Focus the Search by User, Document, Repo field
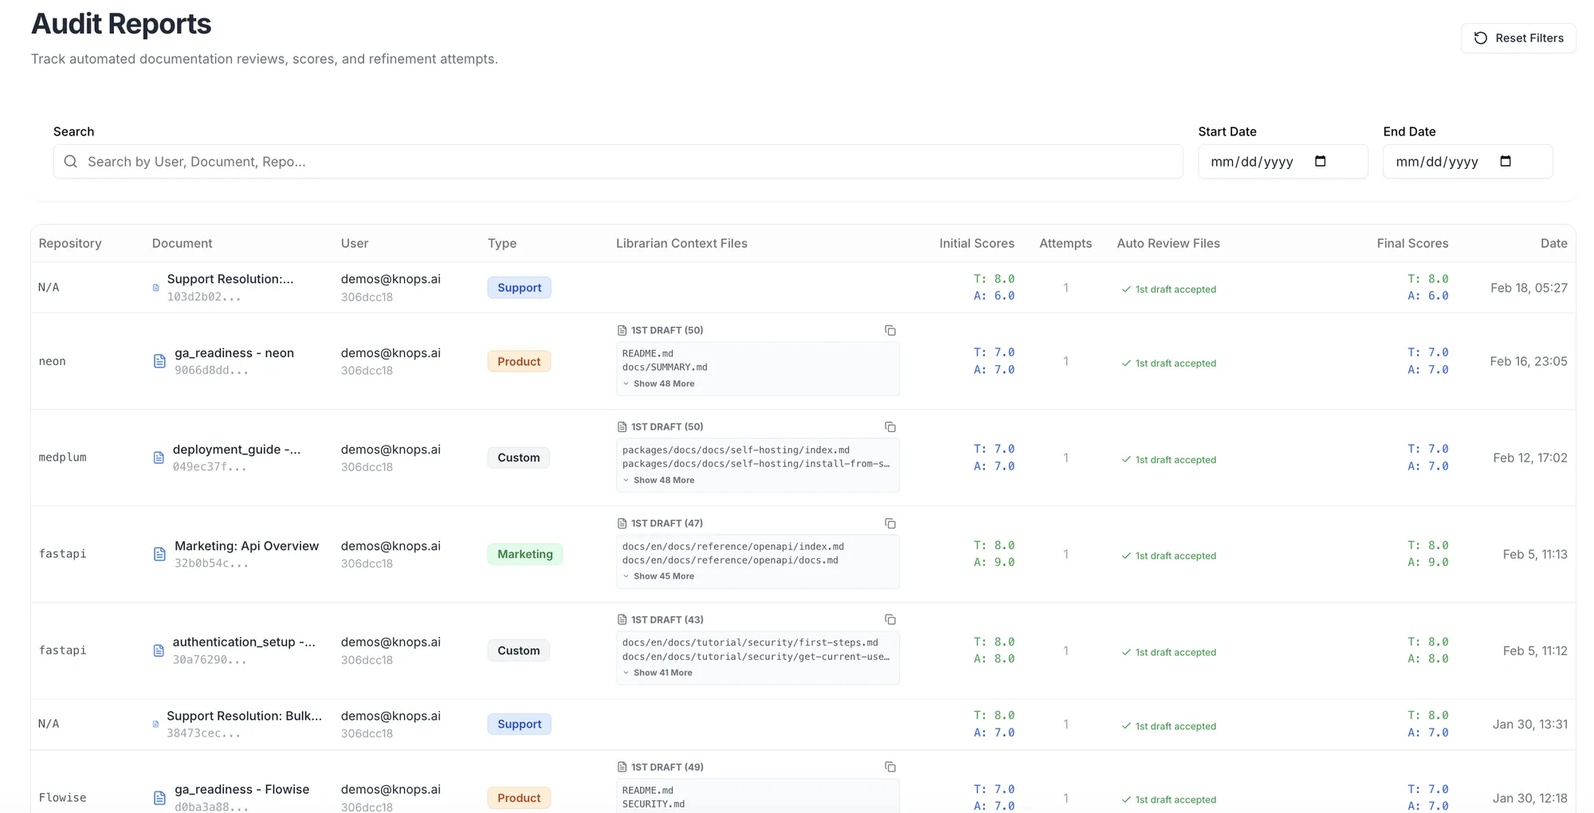The width and height of the screenshot is (1594, 813). tap(618, 162)
